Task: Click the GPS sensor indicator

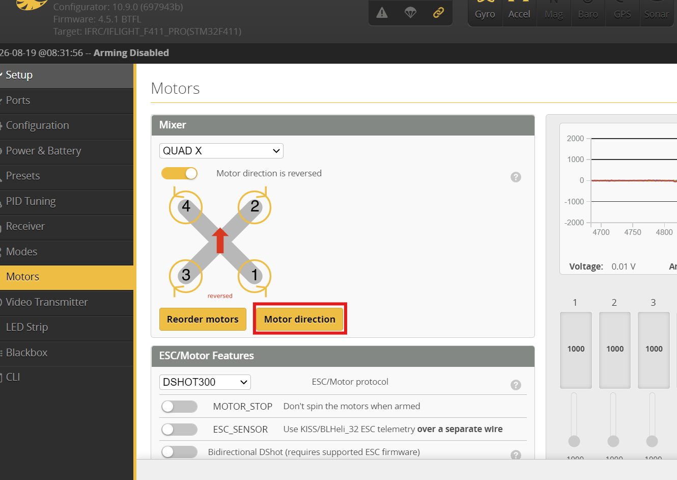Action: tap(623, 11)
